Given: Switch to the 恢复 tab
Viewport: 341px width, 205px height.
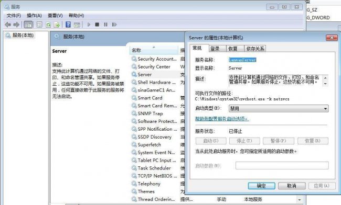Looking at the screenshot, I should [x=235, y=49].
